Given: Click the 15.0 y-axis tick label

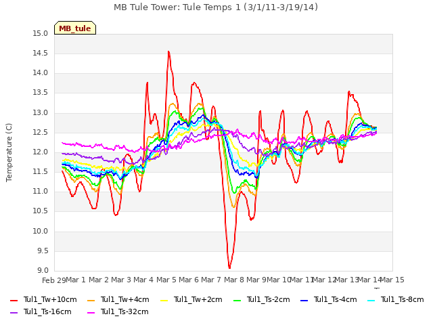Looking at the screenshot, I should [x=41, y=34].
